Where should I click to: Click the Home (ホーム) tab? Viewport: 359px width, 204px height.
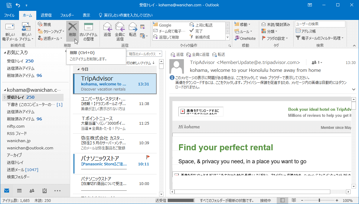pos(28,15)
